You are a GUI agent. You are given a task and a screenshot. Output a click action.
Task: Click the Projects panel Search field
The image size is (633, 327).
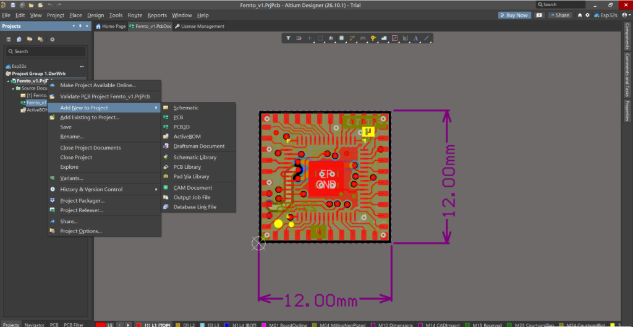(x=46, y=51)
